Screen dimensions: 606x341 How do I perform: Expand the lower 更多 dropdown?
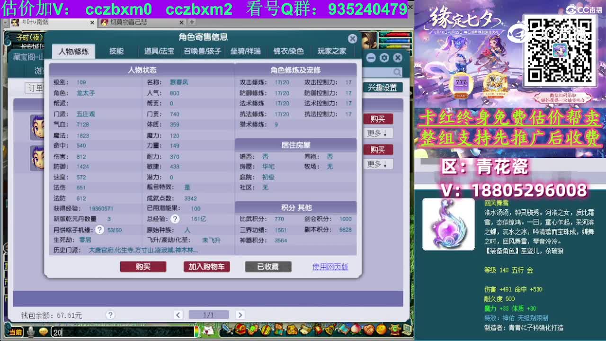pyautogui.click(x=378, y=164)
